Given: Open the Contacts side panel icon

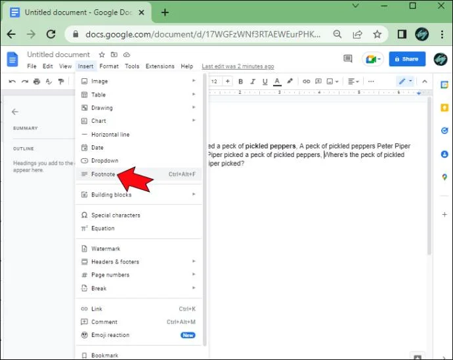Looking at the screenshot, I should 444,154.
